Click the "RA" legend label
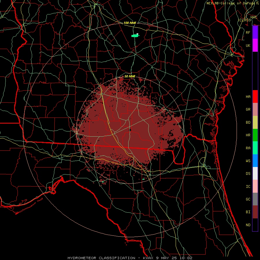 (248, 148)
